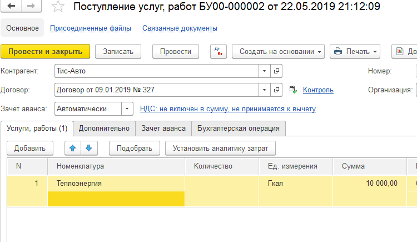Open Договор record with open icon

[x=276, y=90]
